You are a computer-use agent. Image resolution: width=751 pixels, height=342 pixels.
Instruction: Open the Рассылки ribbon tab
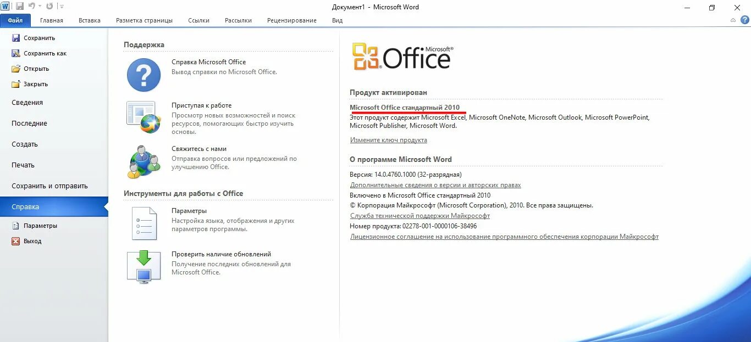238,20
